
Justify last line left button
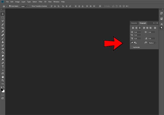pyautogui.click(x=144, y=28)
